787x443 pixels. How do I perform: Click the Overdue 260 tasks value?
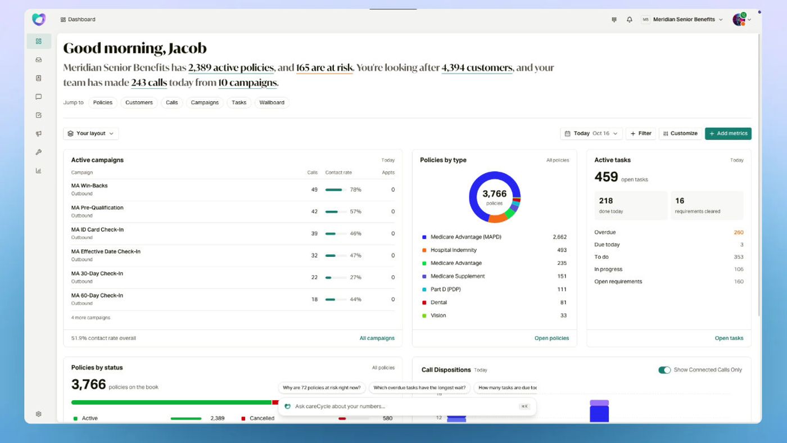coord(739,233)
